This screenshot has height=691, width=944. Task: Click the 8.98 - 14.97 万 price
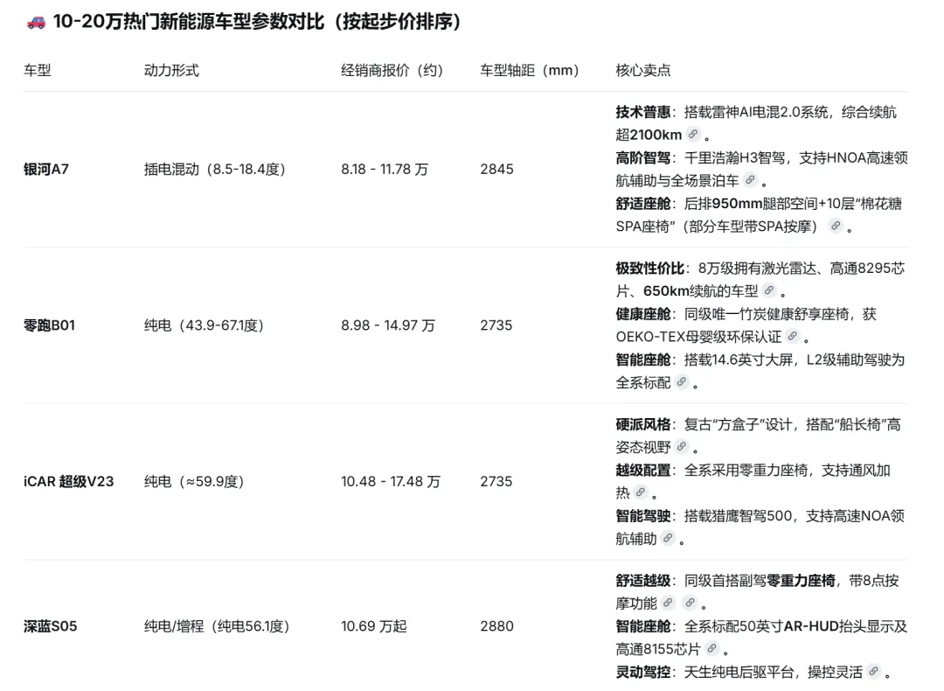[x=388, y=325]
